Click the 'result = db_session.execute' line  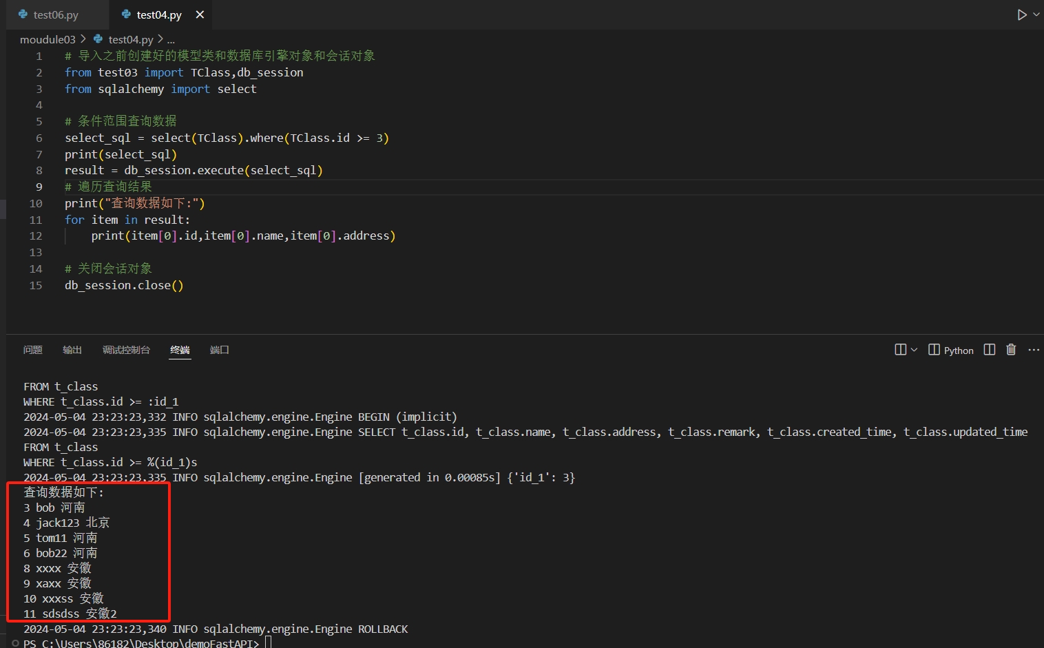pyautogui.click(x=194, y=170)
